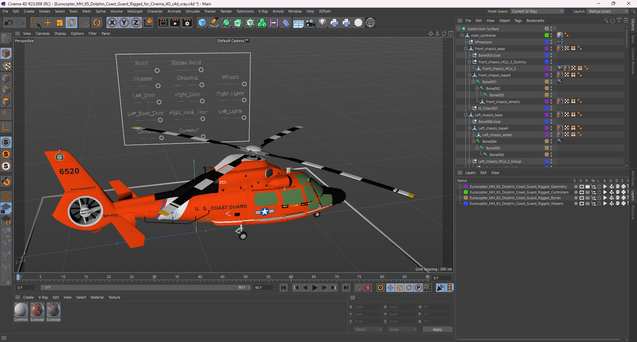Switch to Model mode in left sidebar
The width and height of the screenshot is (637, 342).
click(x=6, y=54)
